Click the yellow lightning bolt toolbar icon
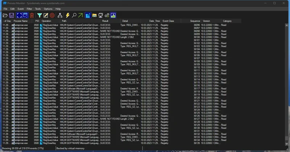The height and width of the screenshot is (152, 290). point(68,15)
